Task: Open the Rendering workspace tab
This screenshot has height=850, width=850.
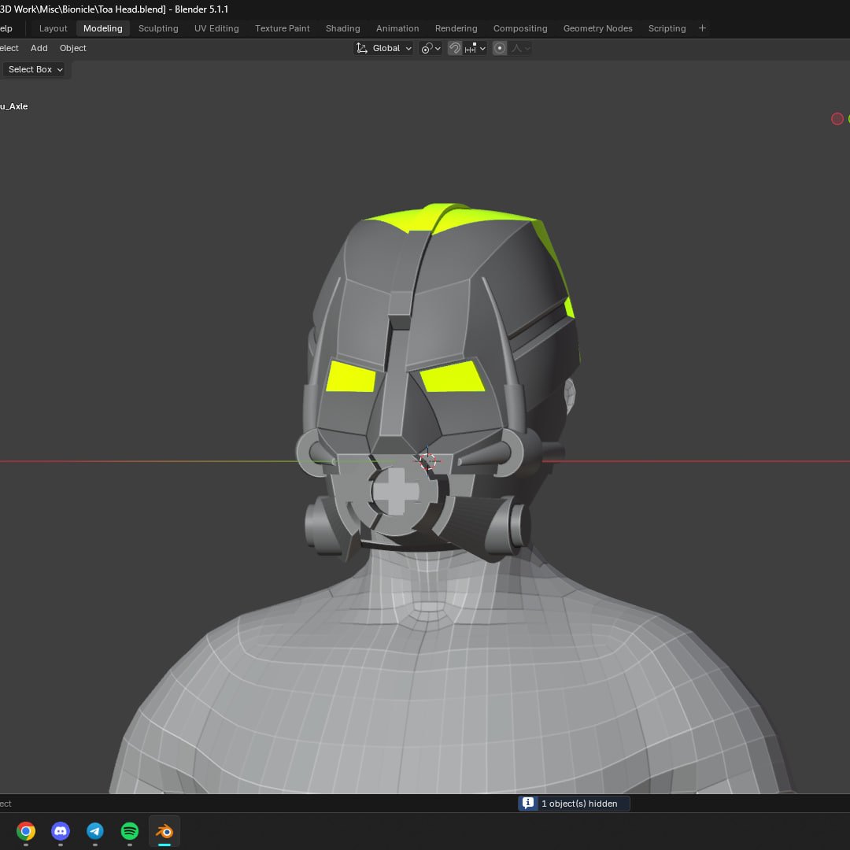Action: pos(456,28)
